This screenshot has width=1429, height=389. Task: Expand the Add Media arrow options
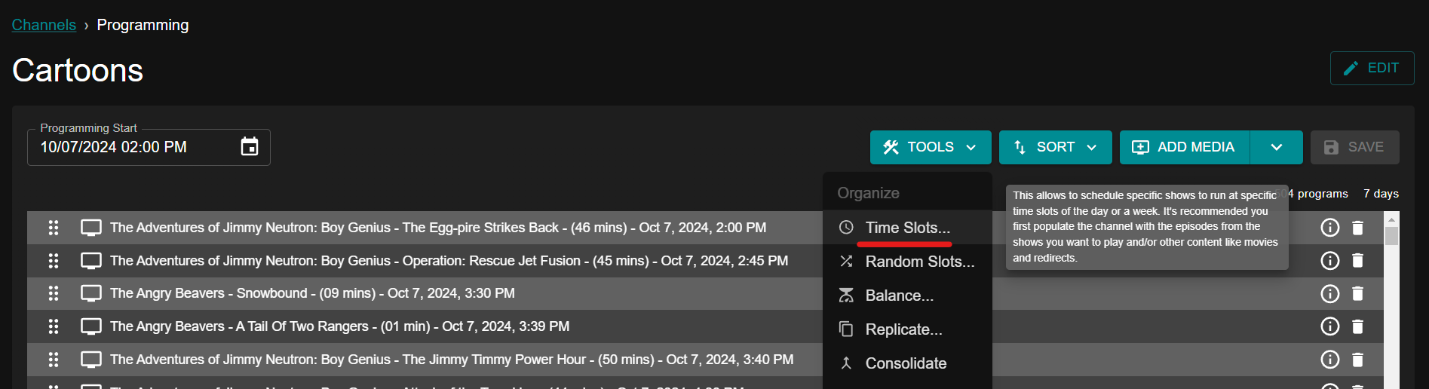[x=1276, y=147]
